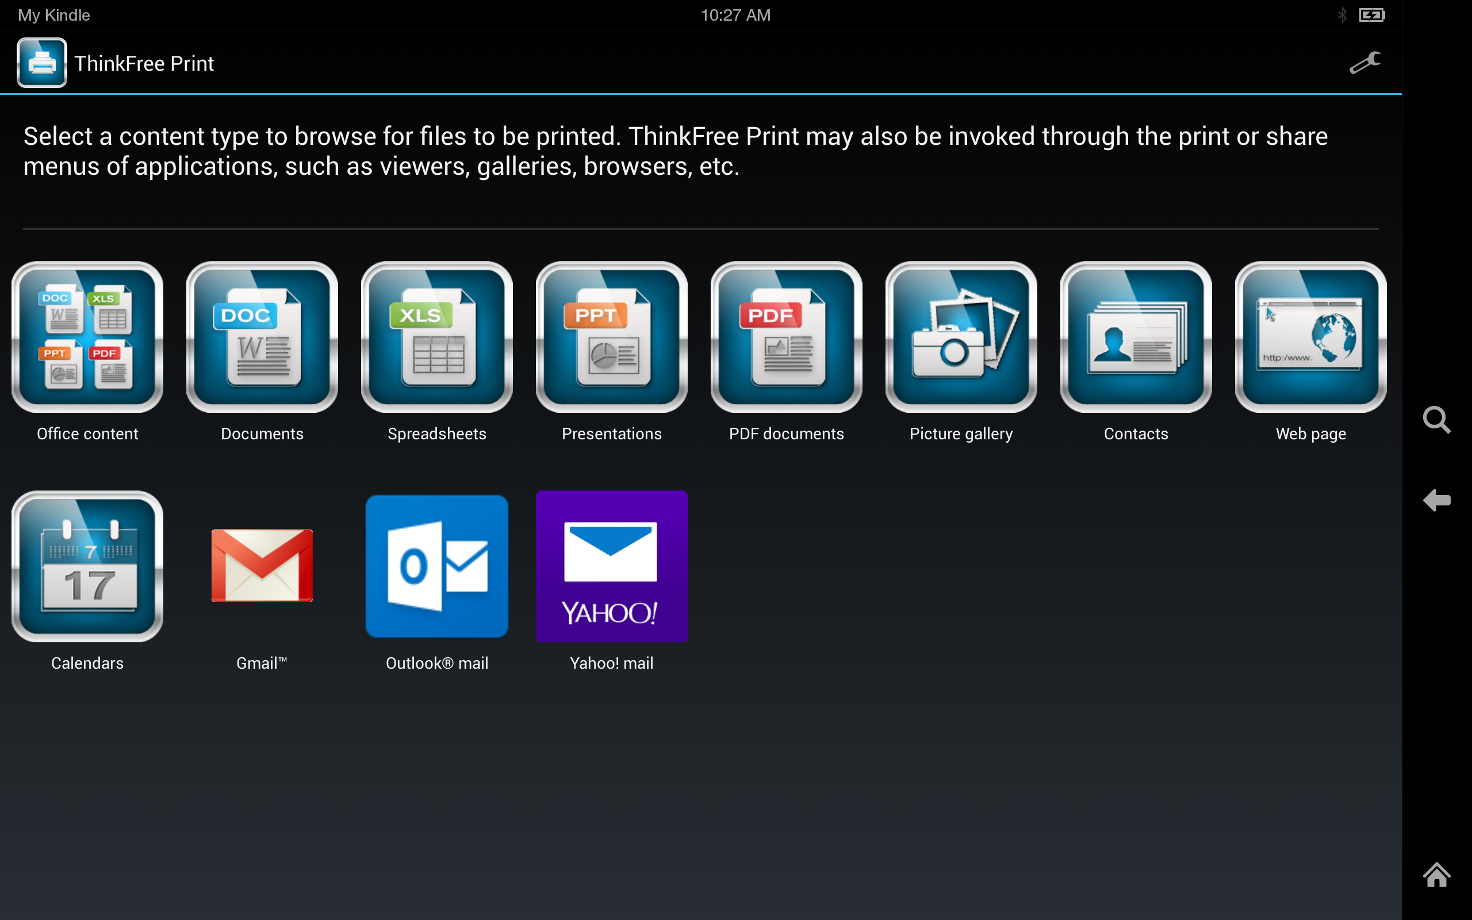Click the clock showing 10:27 AM
Image resolution: width=1472 pixels, height=920 pixels.
(735, 14)
